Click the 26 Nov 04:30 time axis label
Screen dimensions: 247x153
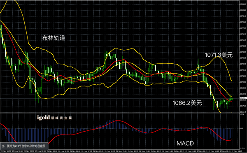click(75, 151)
